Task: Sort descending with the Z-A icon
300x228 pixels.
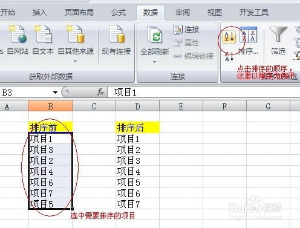Action: (x=229, y=57)
